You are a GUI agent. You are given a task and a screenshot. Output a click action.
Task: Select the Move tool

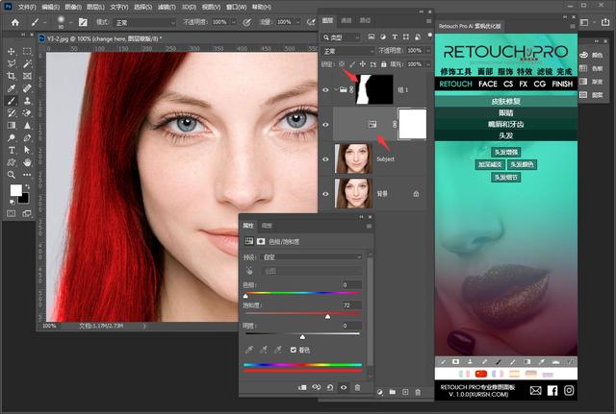(11, 51)
